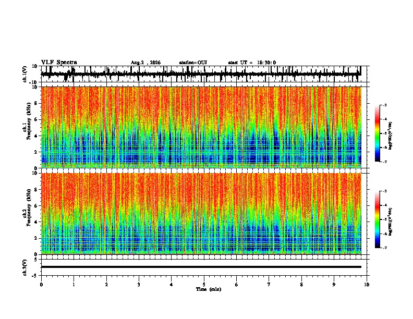The image size is (413, 319).
Task: Click the time axis tick label "10"
Action: pyautogui.click(x=367, y=285)
